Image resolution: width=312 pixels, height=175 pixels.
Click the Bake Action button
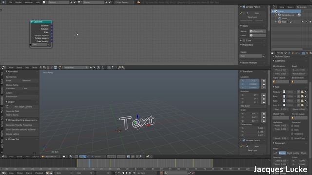(21, 96)
